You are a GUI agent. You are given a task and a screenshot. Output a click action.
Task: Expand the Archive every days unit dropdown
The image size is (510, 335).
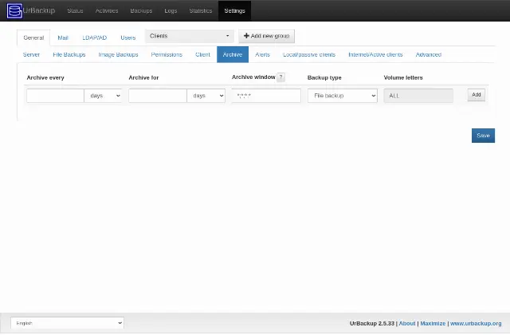[x=103, y=96]
